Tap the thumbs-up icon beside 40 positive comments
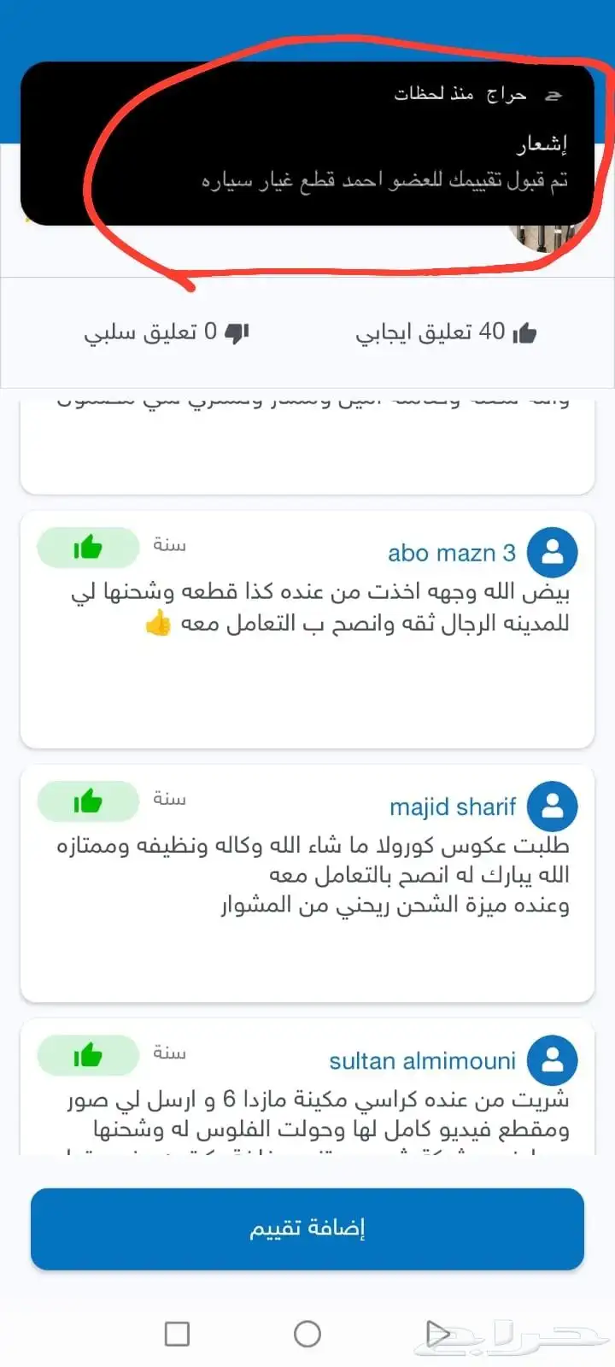 [524, 332]
